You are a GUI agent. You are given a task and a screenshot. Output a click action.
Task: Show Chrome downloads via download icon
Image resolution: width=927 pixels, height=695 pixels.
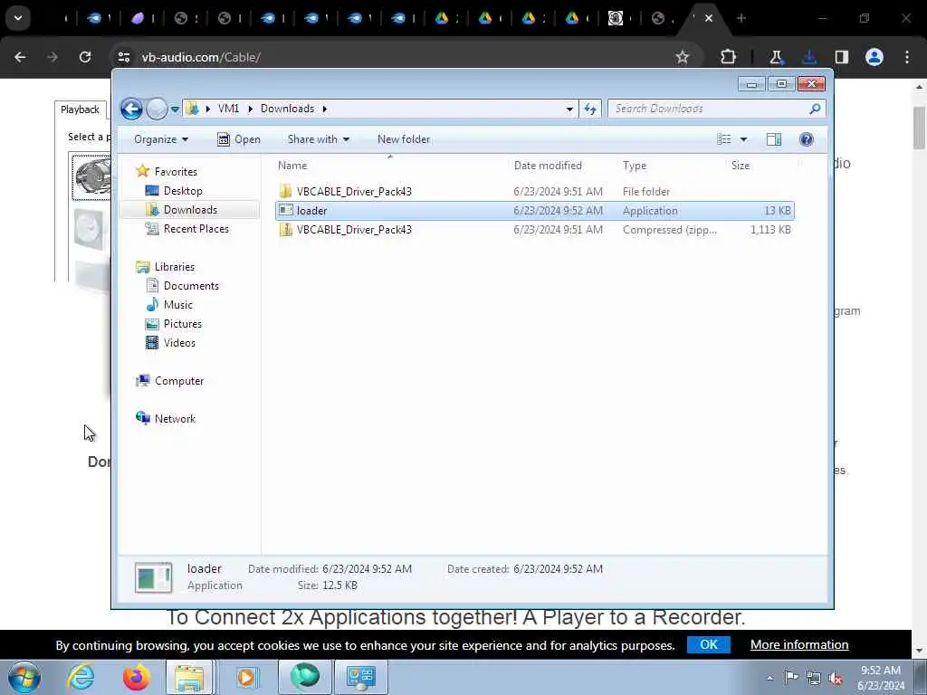(x=809, y=57)
